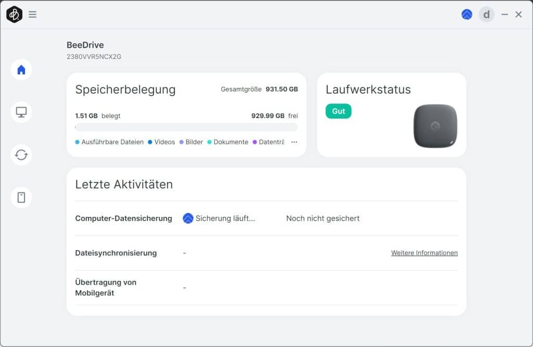Select the Computer-Datensicherung activity row
The height and width of the screenshot is (347, 533).
coord(124,218)
